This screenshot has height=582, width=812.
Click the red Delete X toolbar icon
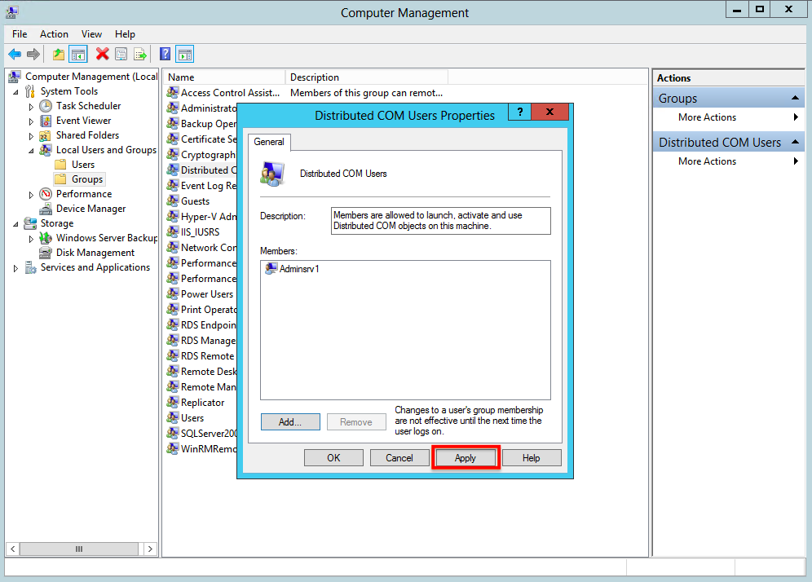tap(102, 54)
